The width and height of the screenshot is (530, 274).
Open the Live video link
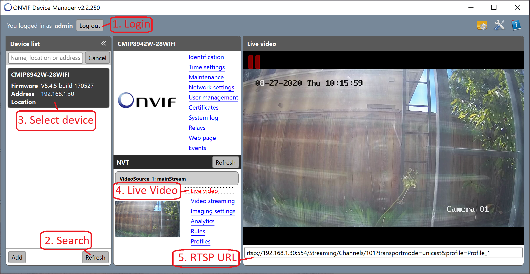click(204, 191)
